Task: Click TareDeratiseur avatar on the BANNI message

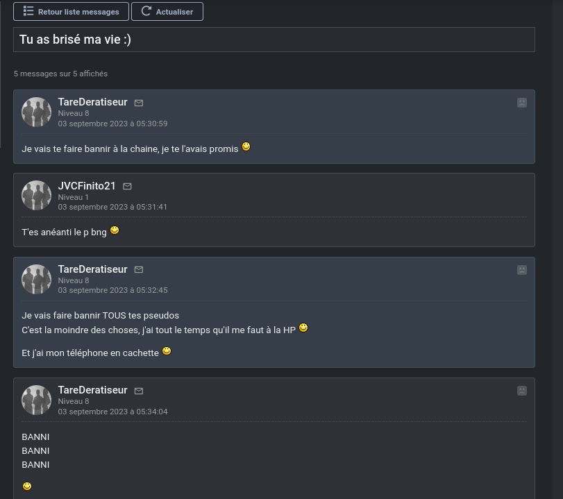Action: pyautogui.click(x=36, y=400)
